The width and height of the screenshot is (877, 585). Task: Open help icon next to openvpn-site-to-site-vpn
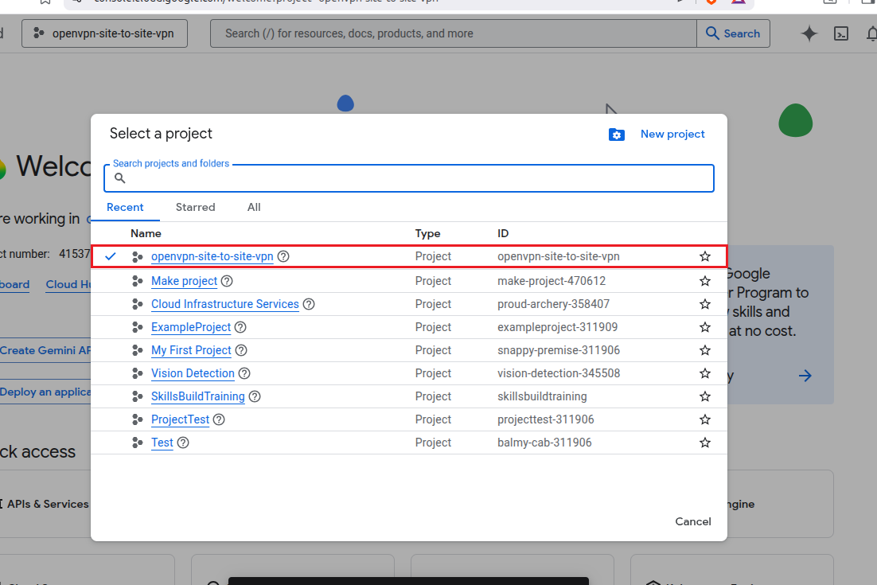click(283, 256)
